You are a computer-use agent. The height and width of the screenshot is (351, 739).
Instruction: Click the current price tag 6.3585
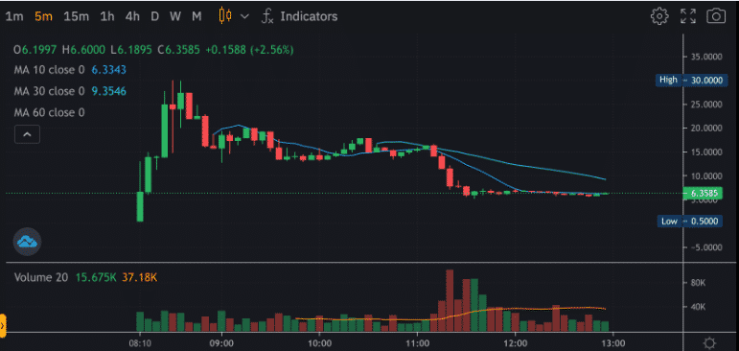[x=703, y=193]
